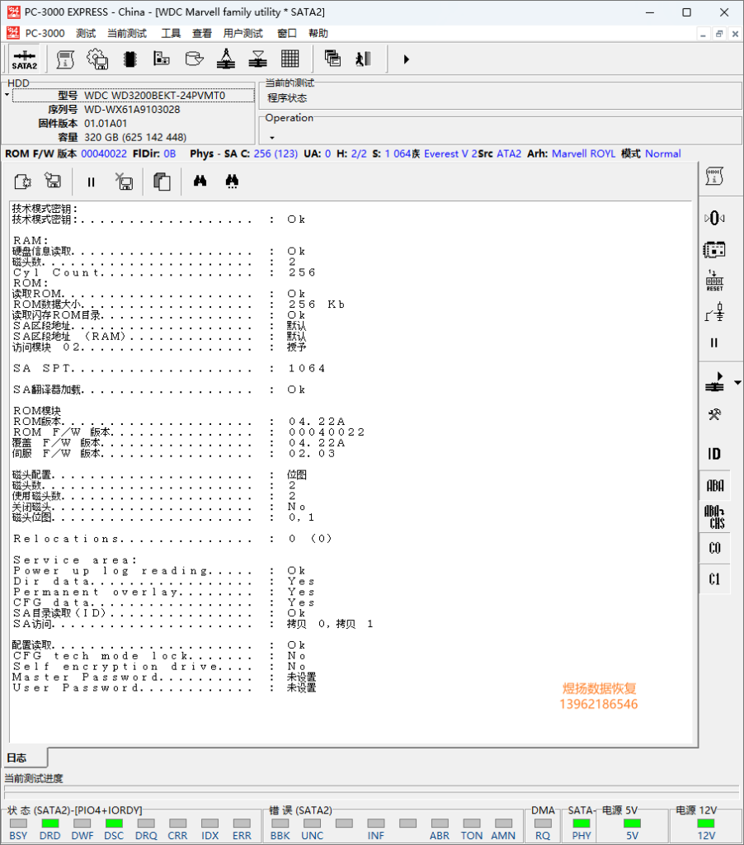744x845 pixels.
Task: Open the 查看 menu
Action: (202, 33)
